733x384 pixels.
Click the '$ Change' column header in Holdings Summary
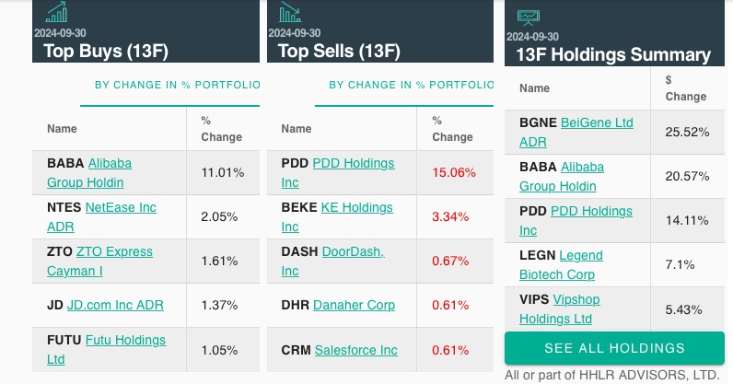686,88
